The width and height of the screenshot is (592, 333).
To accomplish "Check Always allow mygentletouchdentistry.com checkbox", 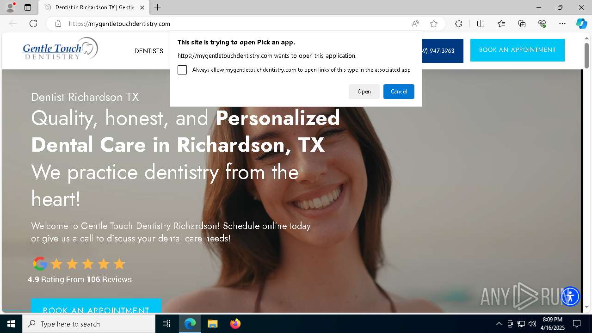I will pos(182,70).
